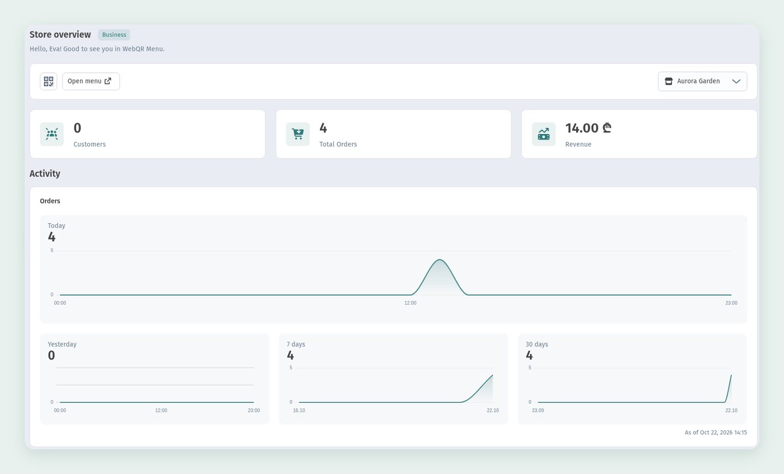784x474 pixels.
Task: Select the "Store overview" heading
Action: tap(60, 35)
